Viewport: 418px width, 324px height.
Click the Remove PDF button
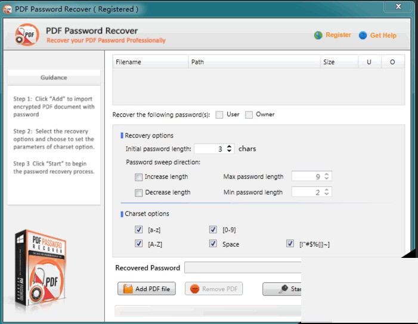point(214,289)
